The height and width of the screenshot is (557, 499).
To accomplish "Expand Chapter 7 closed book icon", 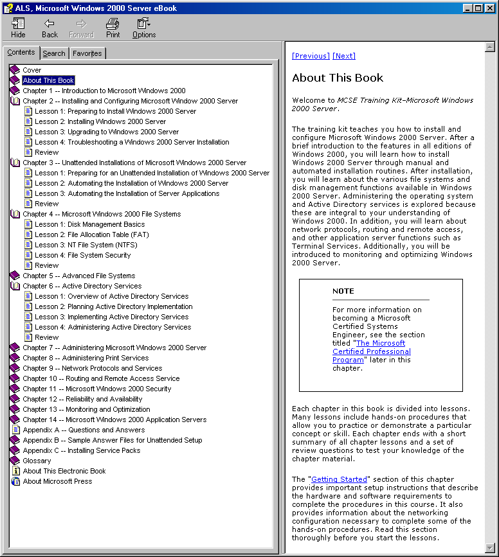I will point(15,348).
